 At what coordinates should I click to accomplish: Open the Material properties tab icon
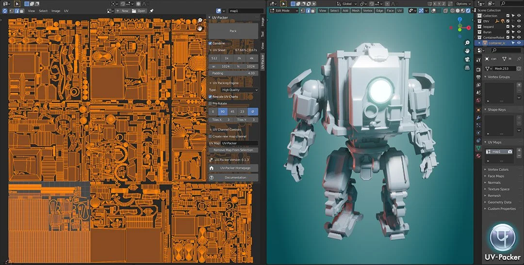479,156
